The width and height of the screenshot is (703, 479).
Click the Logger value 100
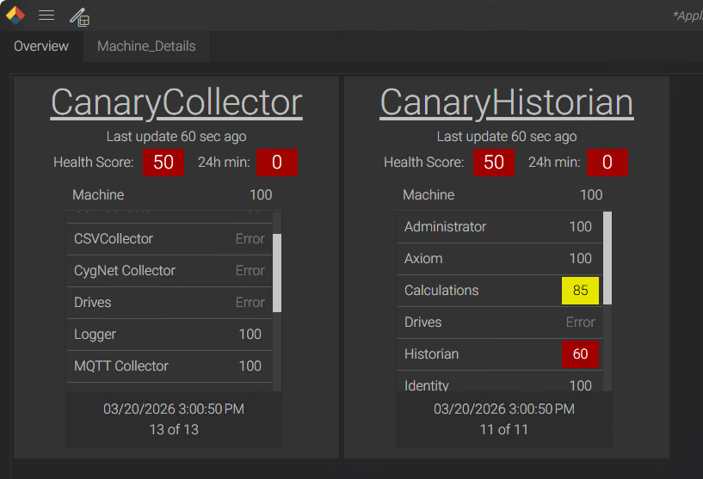250,335
